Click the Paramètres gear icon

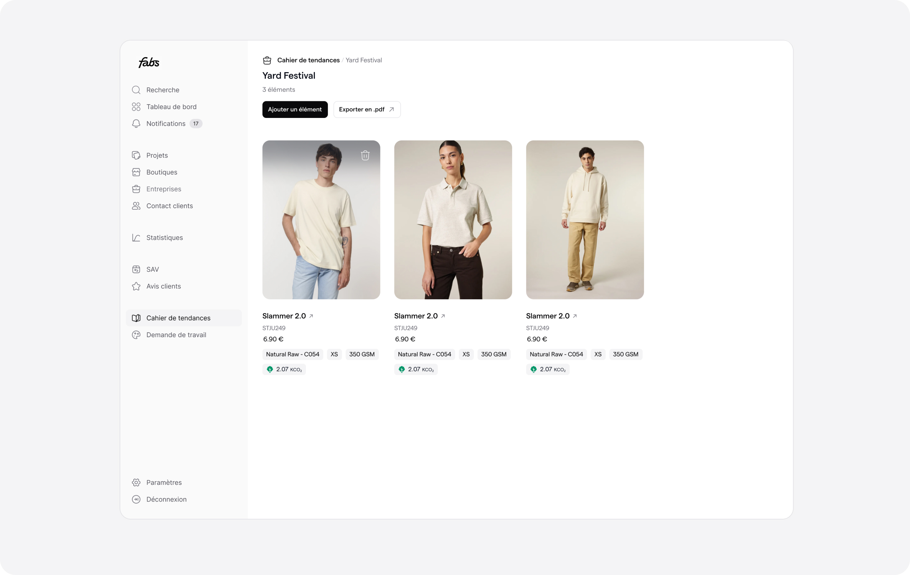click(136, 483)
